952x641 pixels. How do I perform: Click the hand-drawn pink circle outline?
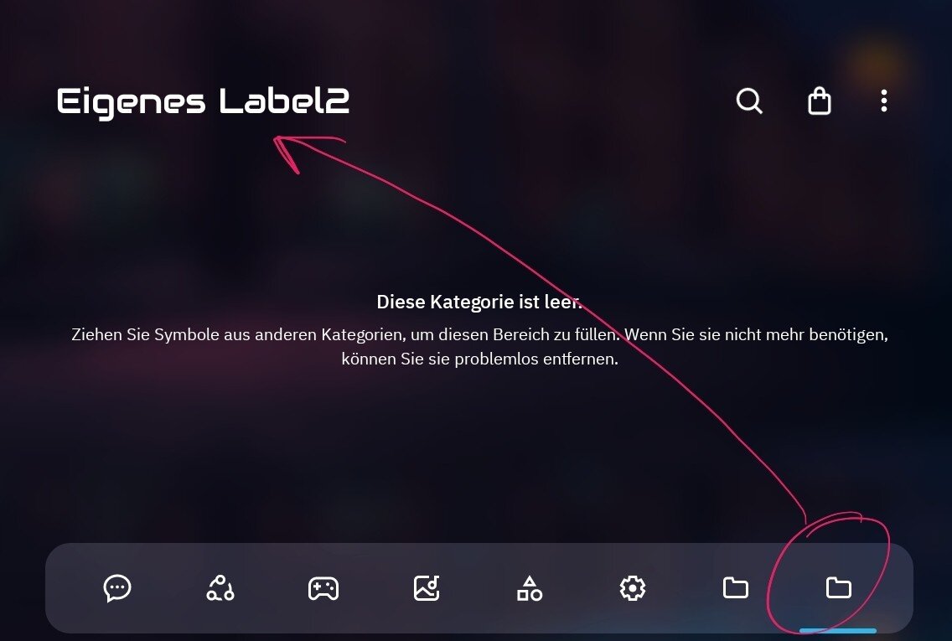click(828, 572)
